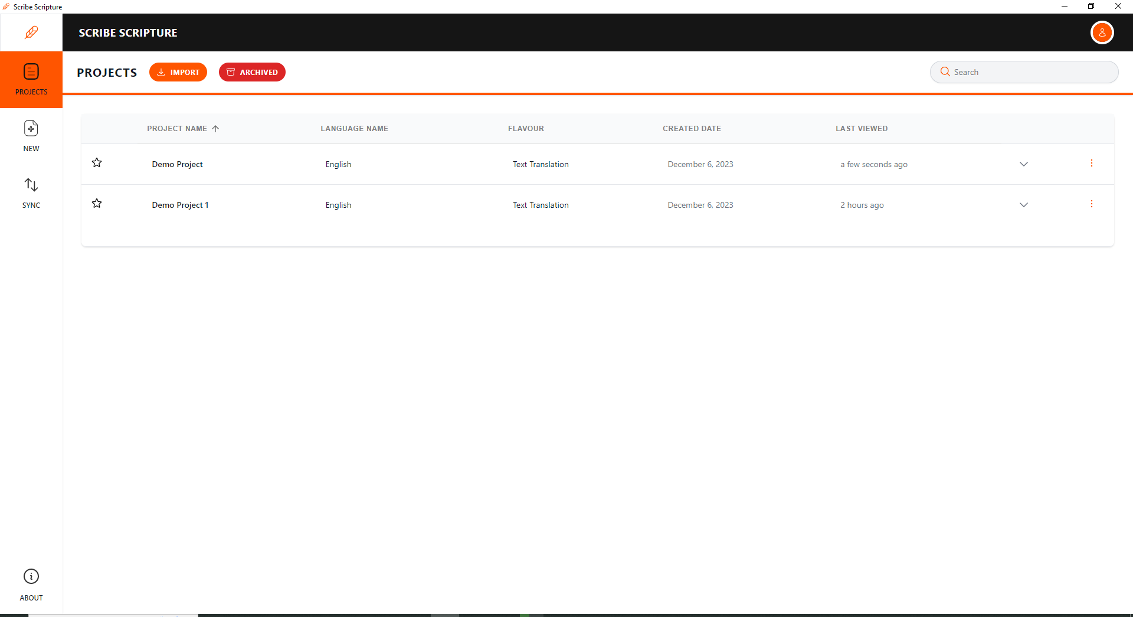Toggle the Project Name sort order
The width and height of the screenshot is (1133, 617).
pos(216,128)
